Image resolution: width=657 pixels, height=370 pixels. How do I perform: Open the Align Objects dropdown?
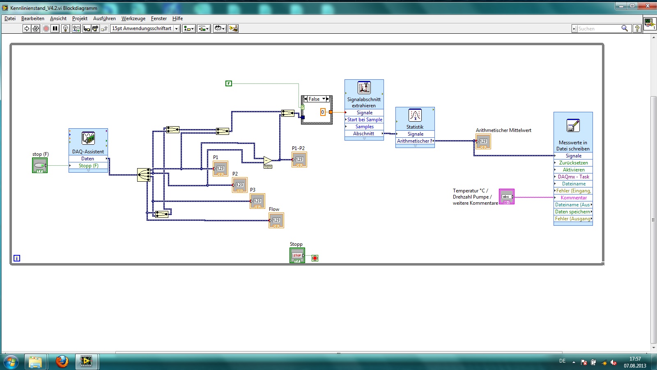189,28
